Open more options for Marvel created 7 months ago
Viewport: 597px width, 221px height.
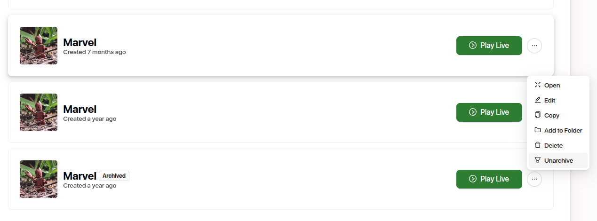[x=534, y=46]
